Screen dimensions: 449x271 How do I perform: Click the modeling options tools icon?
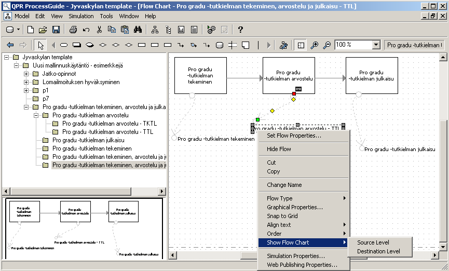click(283, 45)
